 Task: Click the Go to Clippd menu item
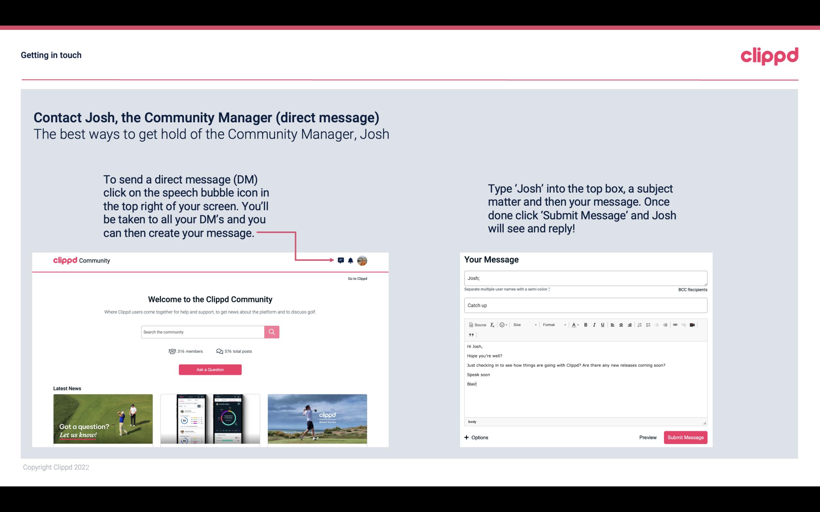pos(356,278)
